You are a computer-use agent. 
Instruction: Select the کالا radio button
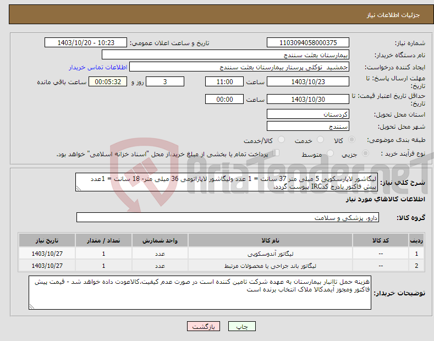351,140
